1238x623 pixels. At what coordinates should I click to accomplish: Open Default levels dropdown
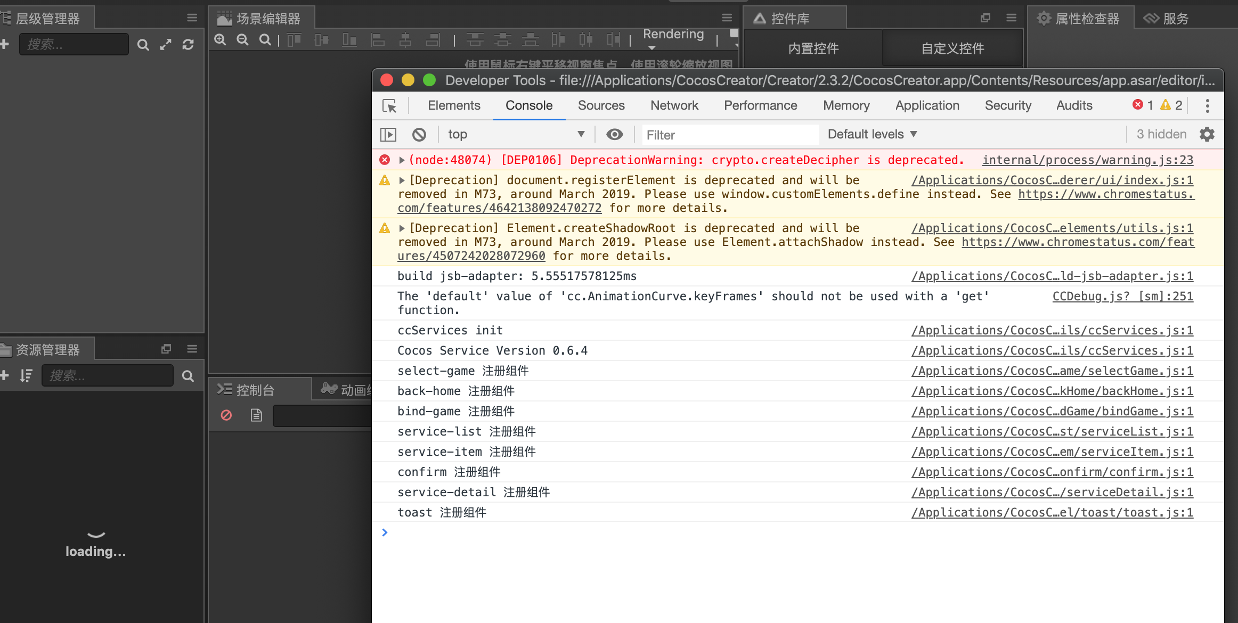pyautogui.click(x=872, y=135)
